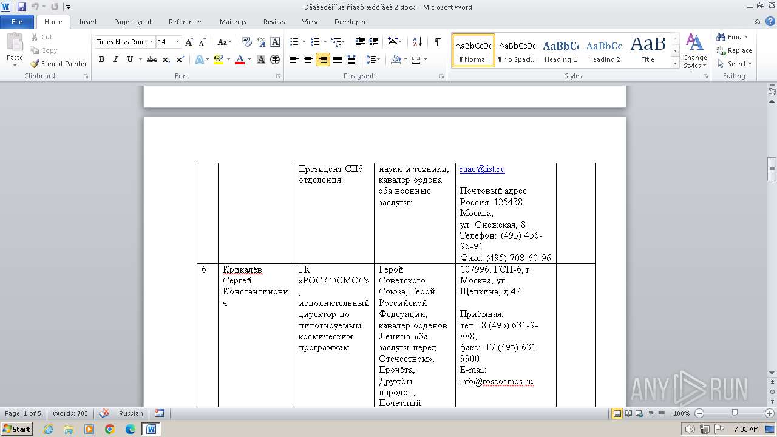The height and width of the screenshot is (437, 777).
Task: Click the Copy icon
Action: [x=43, y=50]
